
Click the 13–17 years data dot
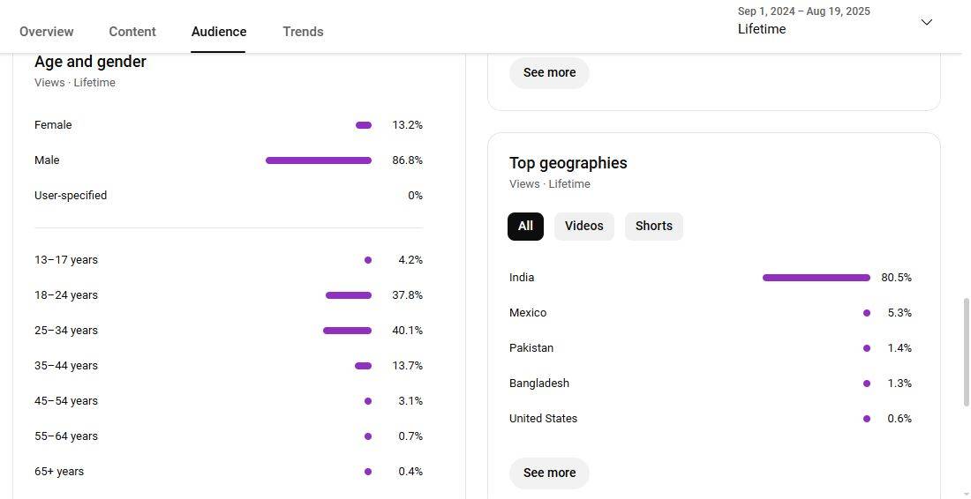click(368, 260)
